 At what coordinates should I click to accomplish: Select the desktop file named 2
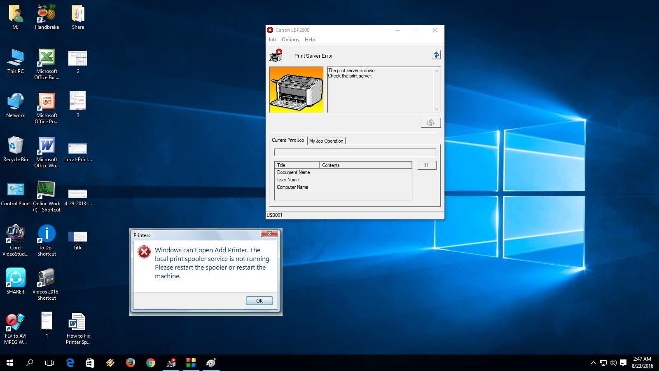click(x=78, y=61)
